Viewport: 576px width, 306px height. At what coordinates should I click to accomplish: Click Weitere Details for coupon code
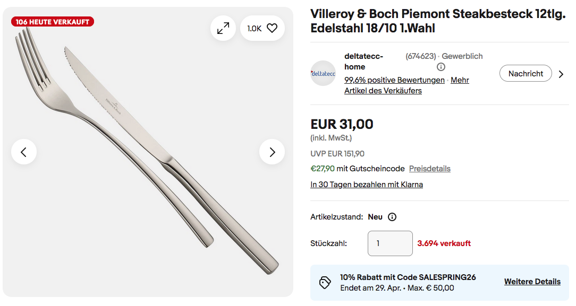[x=532, y=282]
